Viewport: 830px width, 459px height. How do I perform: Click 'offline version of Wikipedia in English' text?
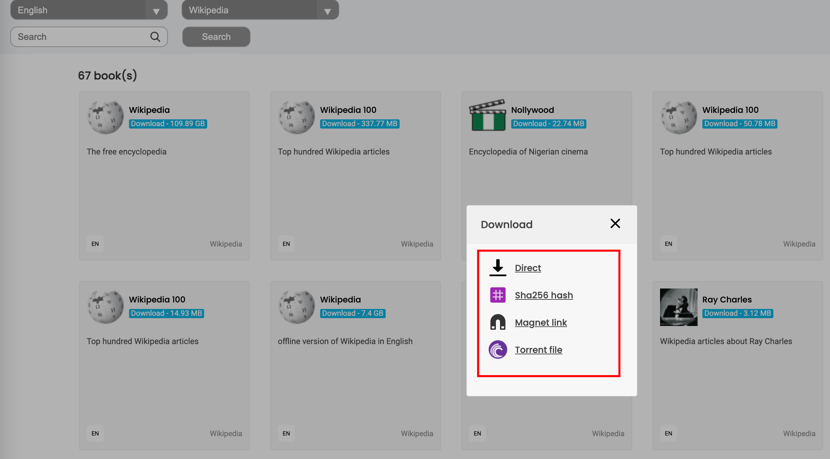tap(345, 341)
